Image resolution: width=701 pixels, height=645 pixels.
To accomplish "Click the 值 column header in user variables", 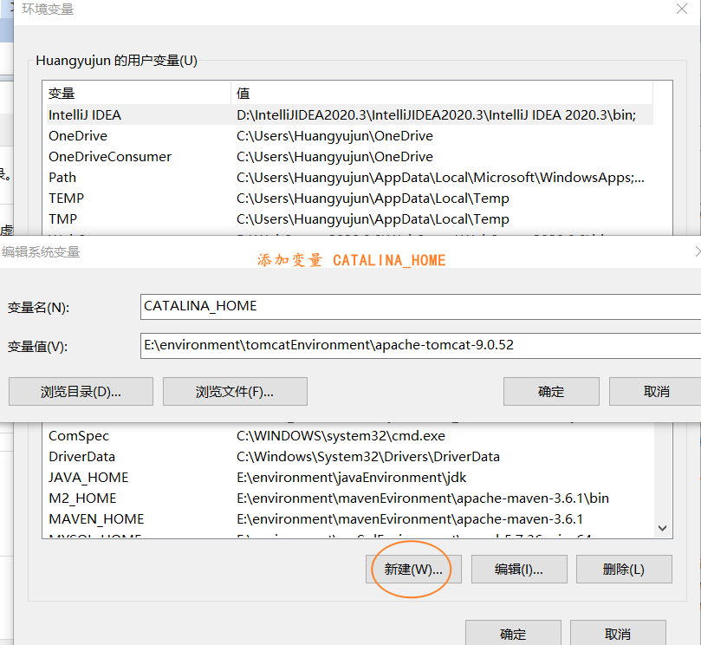I will point(442,93).
